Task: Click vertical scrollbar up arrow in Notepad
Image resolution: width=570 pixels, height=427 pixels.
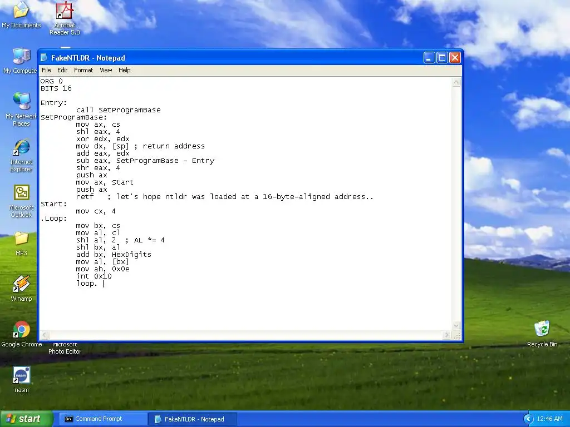Action: 456,82
